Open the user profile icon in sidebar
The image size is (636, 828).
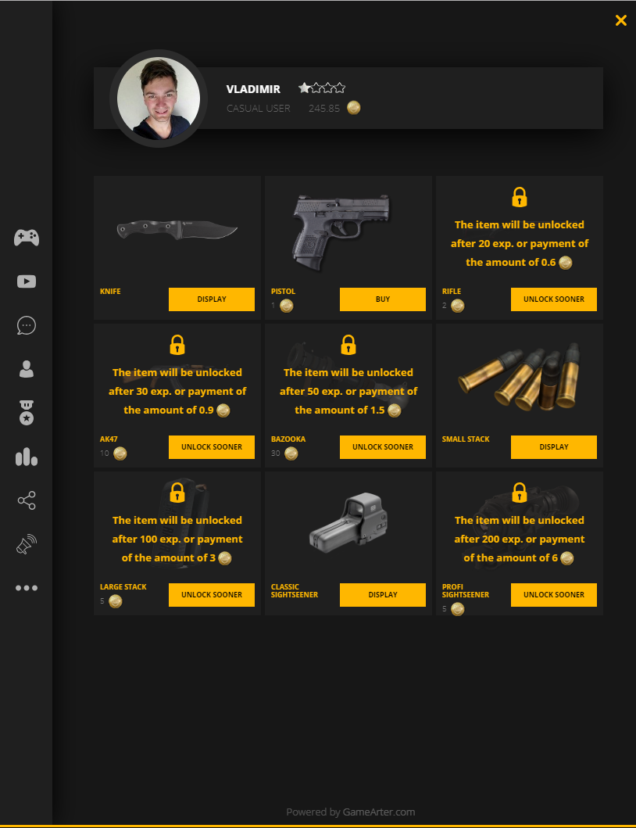click(27, 369)
